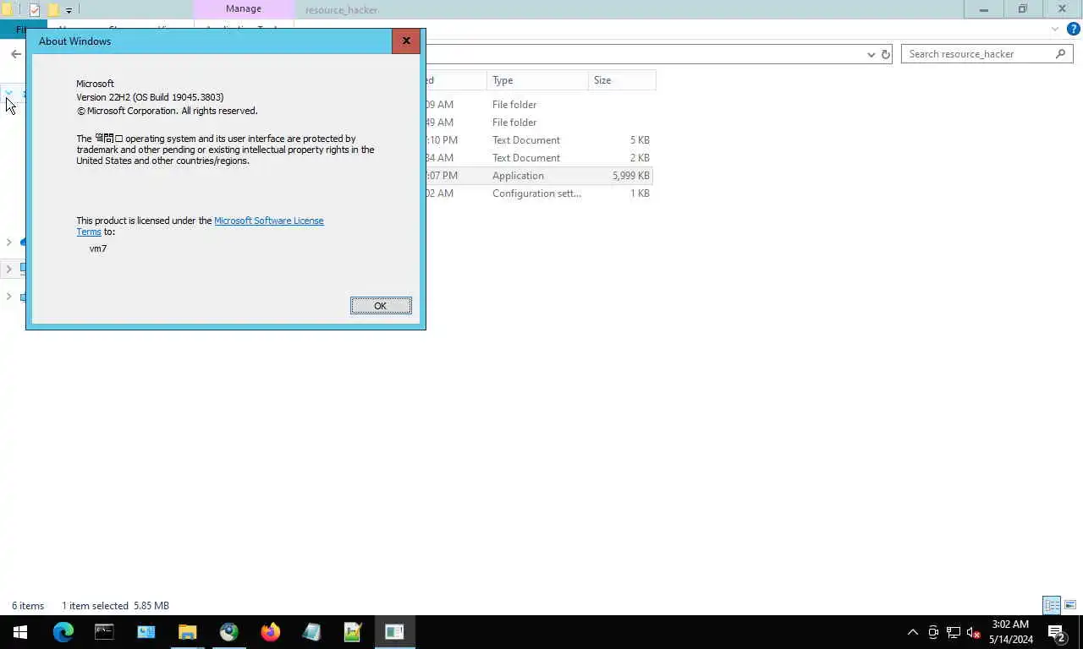Viewport: 1083px width, 649px height.
Task: Open the green chart notepad taskbar icon
Action: click(x=353, y=631)
